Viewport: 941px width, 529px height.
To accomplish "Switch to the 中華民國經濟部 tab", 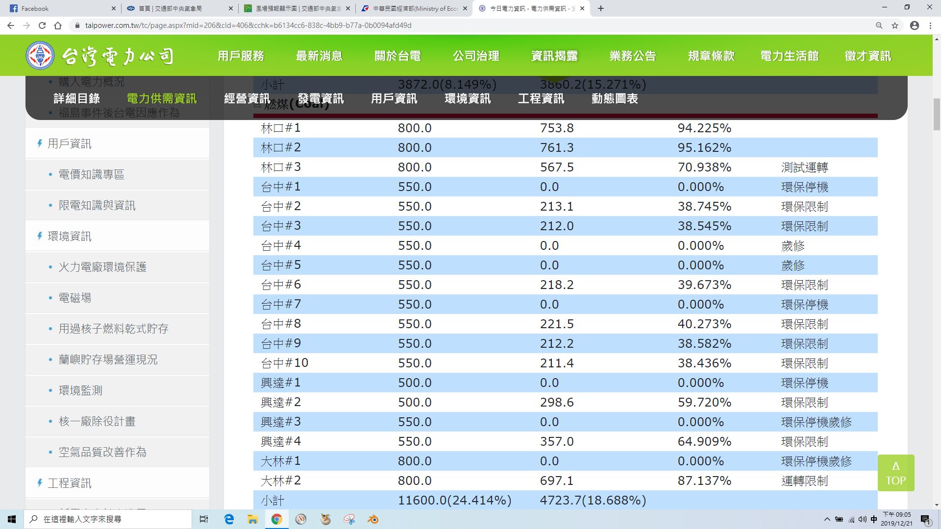I will [414, 8].
